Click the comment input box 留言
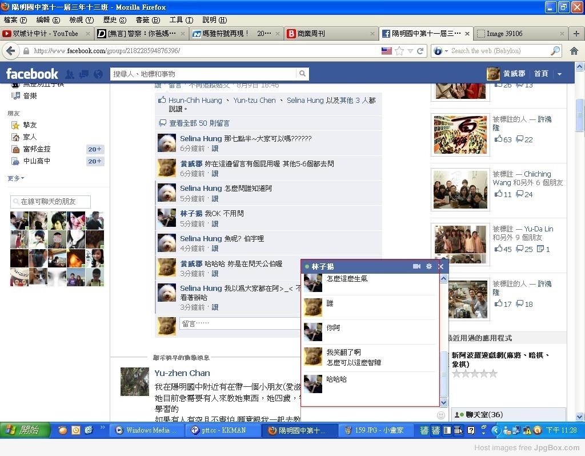 coord(240,323)
